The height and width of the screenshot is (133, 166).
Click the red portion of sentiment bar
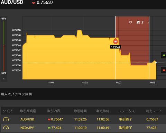(x=4, y=58)
